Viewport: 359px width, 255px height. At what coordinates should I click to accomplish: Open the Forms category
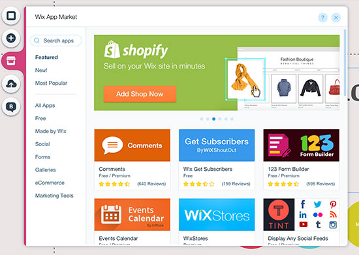point(42,157)
